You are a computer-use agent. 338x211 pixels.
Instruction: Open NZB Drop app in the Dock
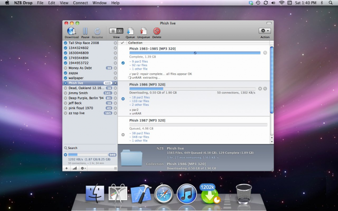(210, 194)
